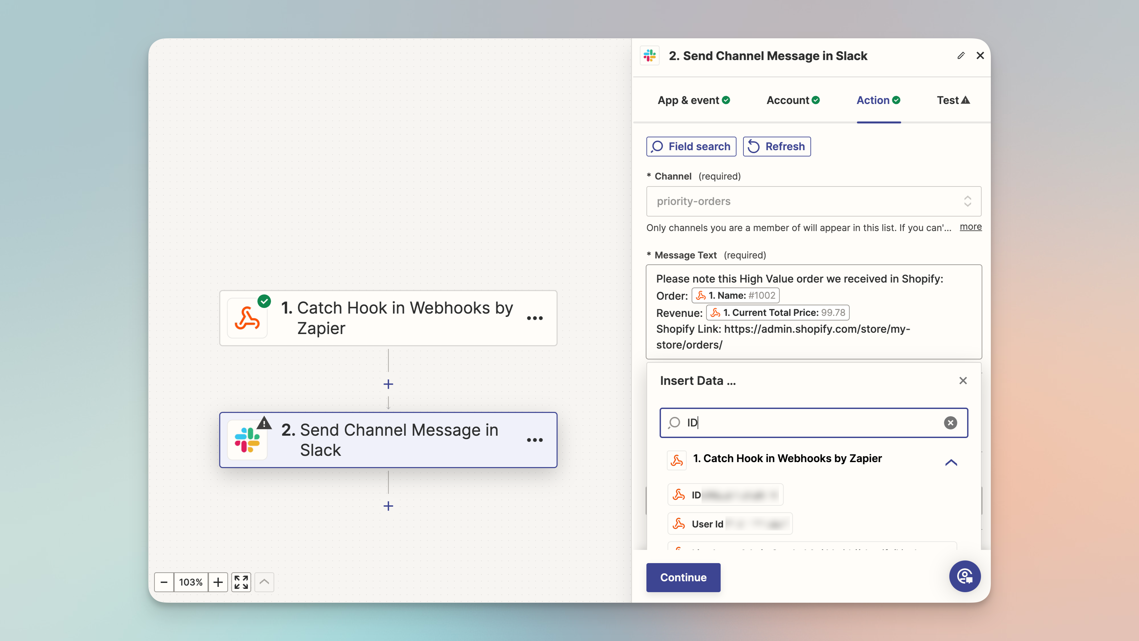Insert the ID field from webhook data
This screenshot has height=641, width=1139.
pos(725,495)
